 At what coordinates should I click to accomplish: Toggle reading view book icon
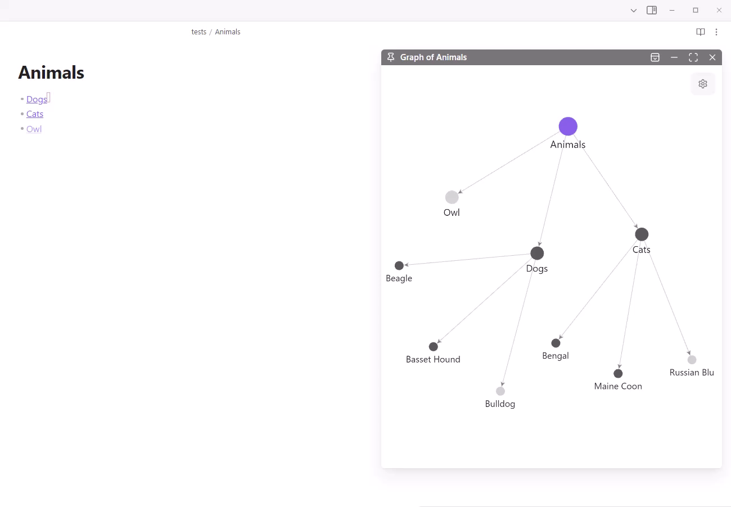click(x=701, y=32)
